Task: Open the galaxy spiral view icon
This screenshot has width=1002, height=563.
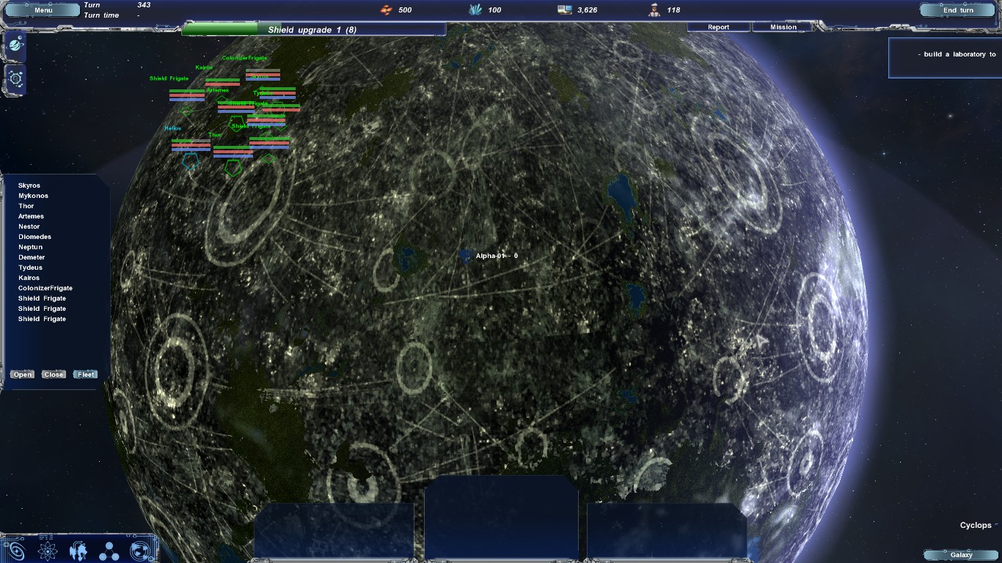Action: [15, 551]
